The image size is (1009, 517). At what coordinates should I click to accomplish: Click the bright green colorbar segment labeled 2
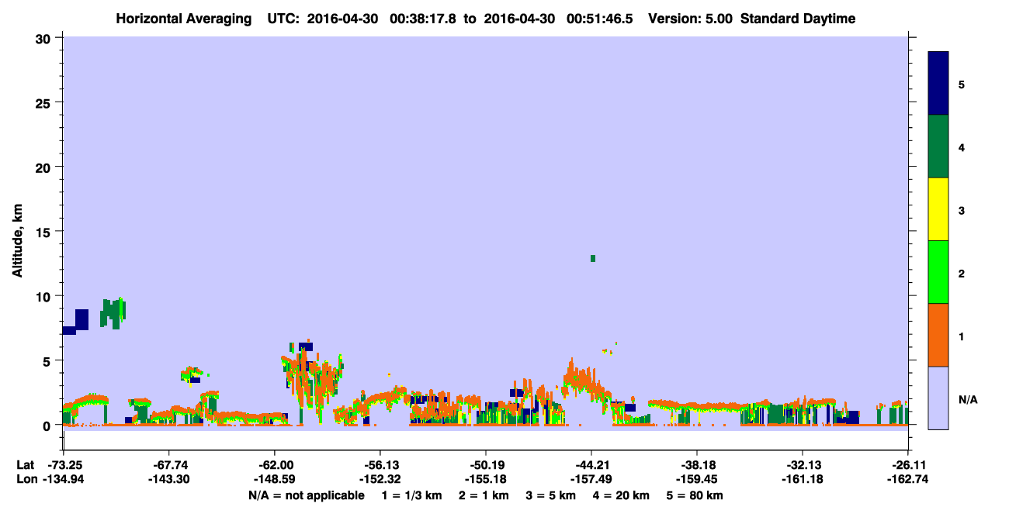point(938,272)
